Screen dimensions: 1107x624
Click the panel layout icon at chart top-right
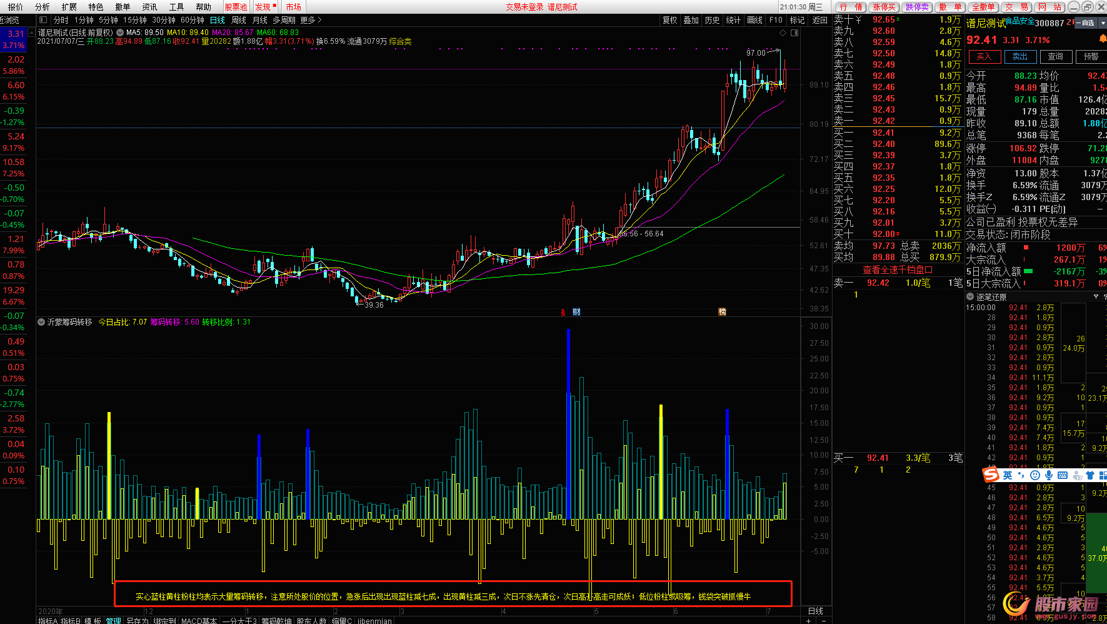tap(794, 33)
